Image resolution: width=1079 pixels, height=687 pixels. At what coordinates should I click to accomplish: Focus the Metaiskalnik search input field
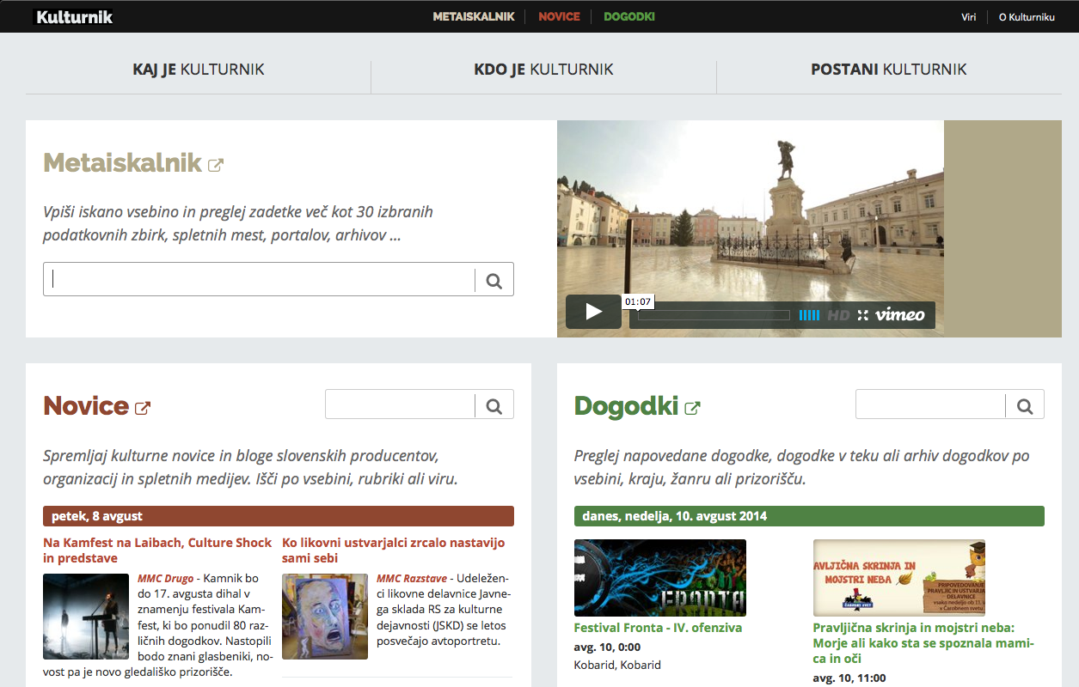click(258, 279)
